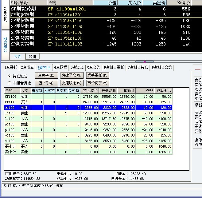
Task: Click the 快捷锁仓(S) button
Action: click(72, 83)
